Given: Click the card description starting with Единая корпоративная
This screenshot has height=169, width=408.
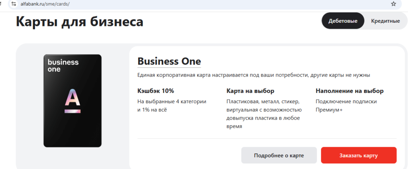Looking at the screenshot, I should (254, 75).
